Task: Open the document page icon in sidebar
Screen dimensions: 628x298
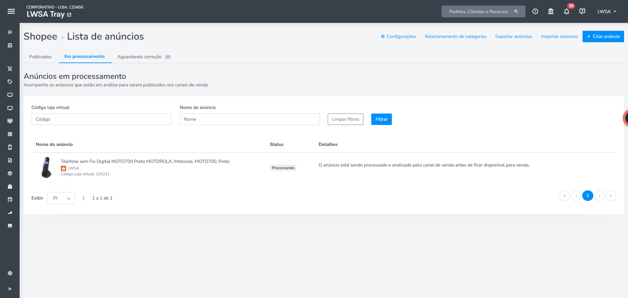Action: coord(10,160)
